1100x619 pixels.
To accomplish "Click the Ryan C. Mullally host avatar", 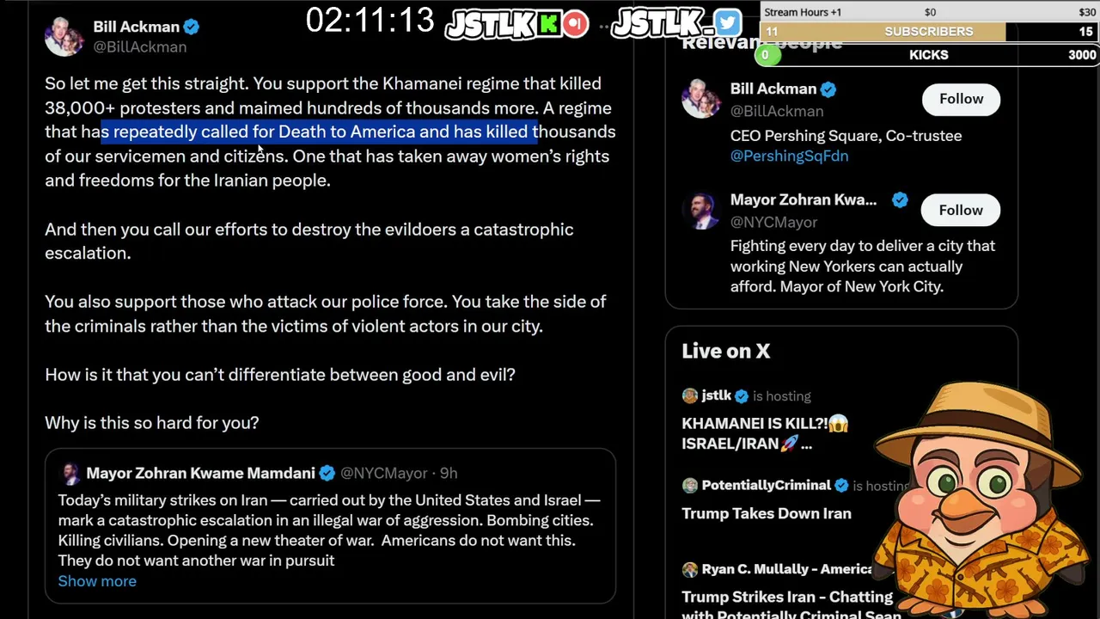I will tap(689, 569).
